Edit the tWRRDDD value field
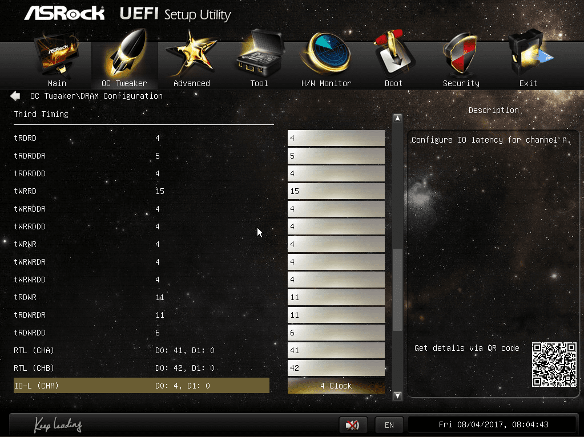Image resolution: width=584 pixels, height=437 pixels. pos(336,226)
